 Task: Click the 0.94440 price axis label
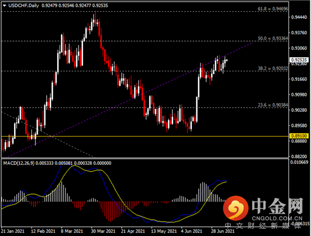point(299,17)
